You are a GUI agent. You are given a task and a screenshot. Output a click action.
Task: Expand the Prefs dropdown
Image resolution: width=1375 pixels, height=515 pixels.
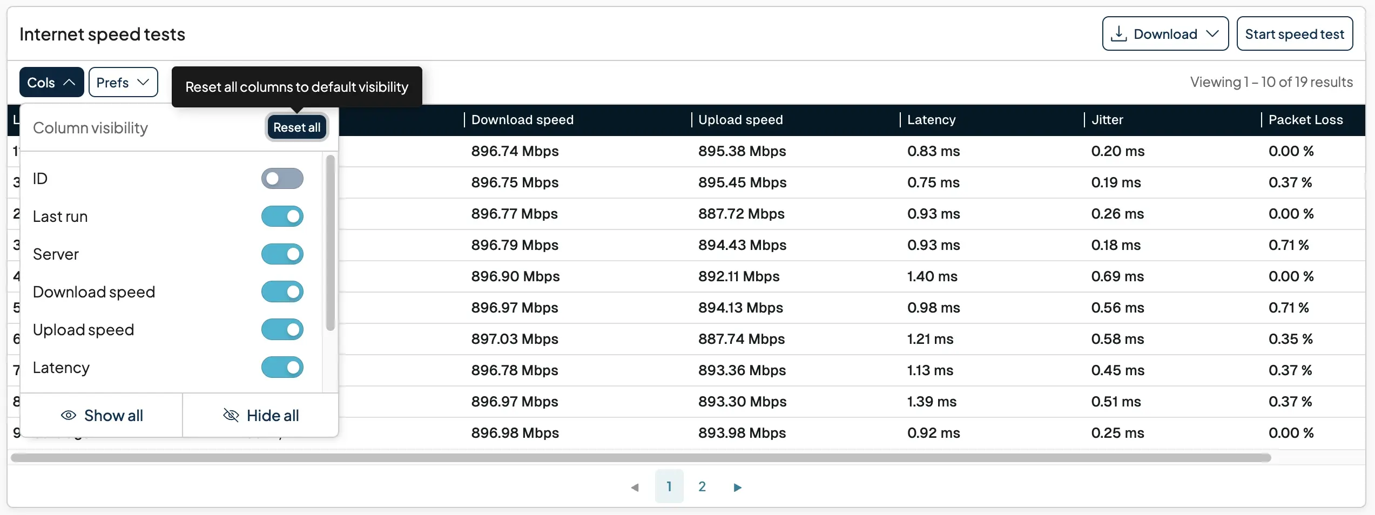(123, 83)
